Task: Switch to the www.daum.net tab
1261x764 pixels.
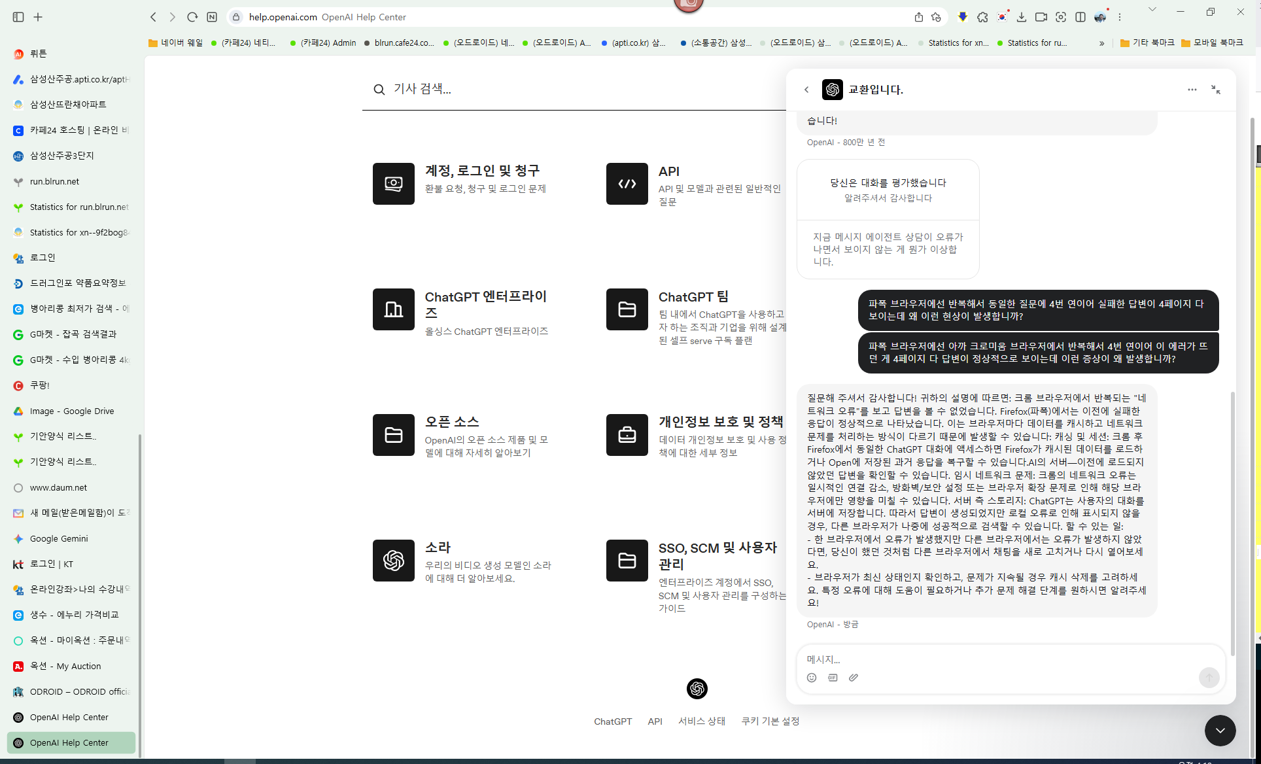Action: (x=71, y=488)
